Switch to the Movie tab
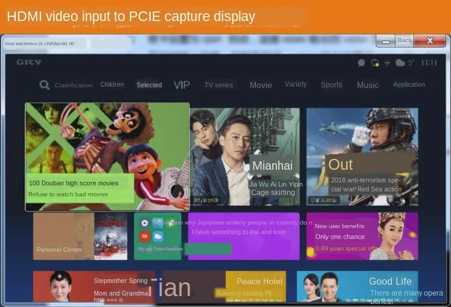451x307 pixels. pos(261,85)
